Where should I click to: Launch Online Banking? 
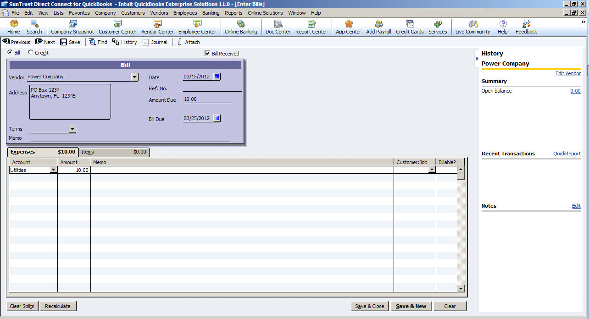[241, 27]
